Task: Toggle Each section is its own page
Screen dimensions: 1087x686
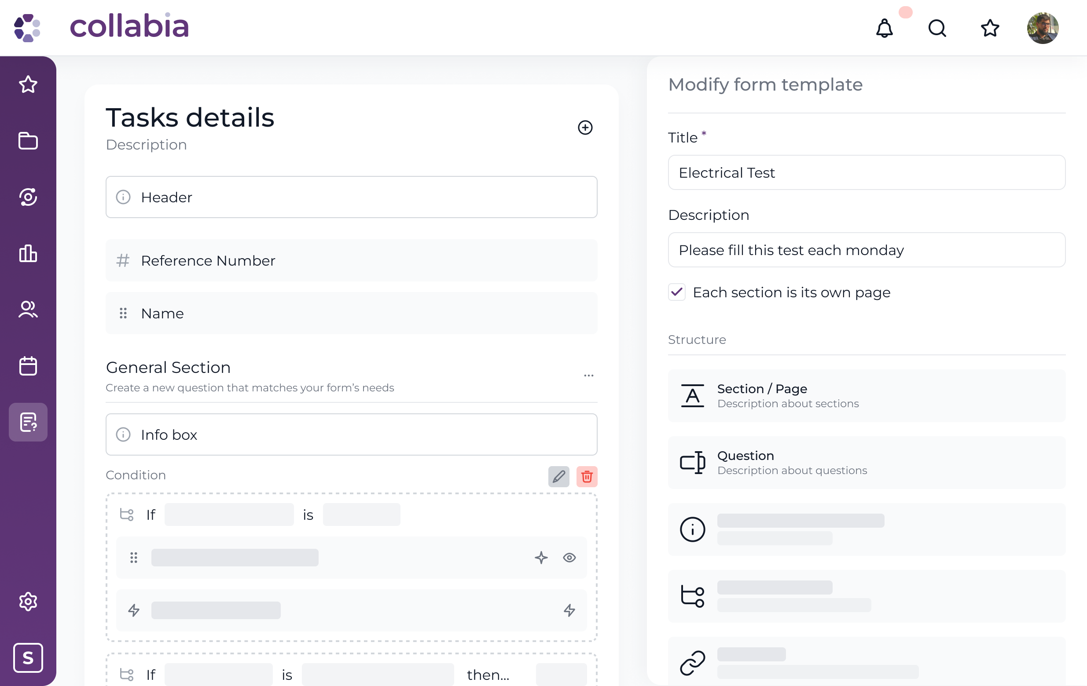Action: pos(677,292)
